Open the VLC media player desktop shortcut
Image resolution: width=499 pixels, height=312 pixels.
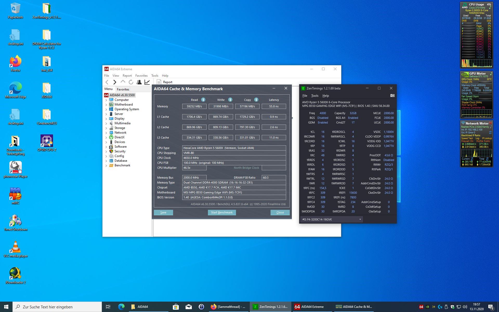coord(15,249)
